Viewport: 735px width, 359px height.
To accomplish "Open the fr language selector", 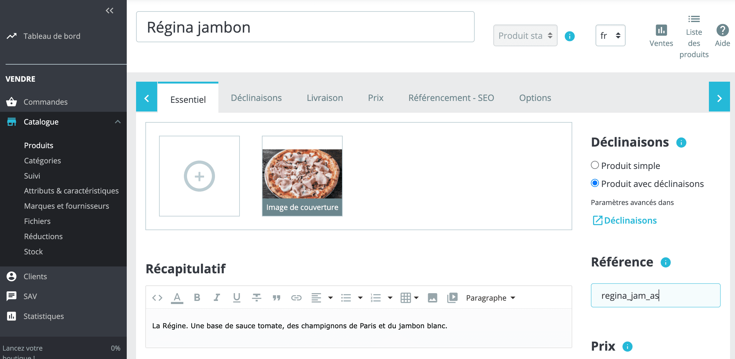I will [610, 35].
